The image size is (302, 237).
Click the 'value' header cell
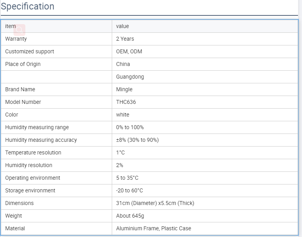click(x=205, y=26)
